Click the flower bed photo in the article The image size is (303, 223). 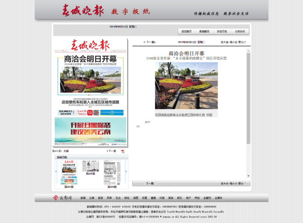pyautogui.click(x=186, y=86)
